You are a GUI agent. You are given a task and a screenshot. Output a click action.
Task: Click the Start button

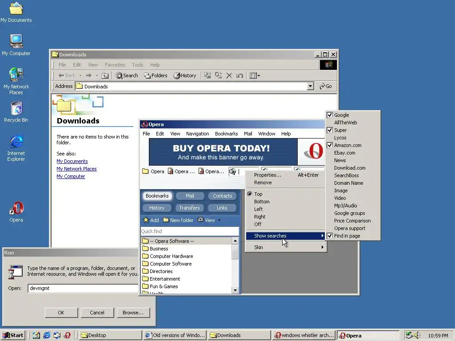click(x=13, y=335)
